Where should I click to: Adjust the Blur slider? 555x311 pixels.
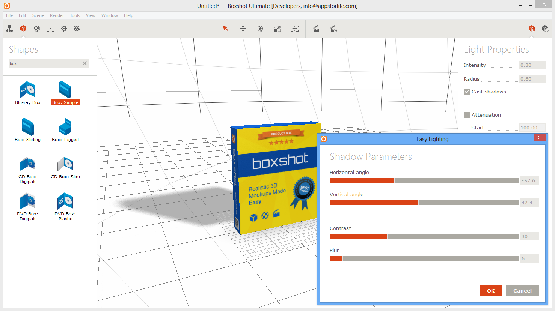(x=424, y=258)
